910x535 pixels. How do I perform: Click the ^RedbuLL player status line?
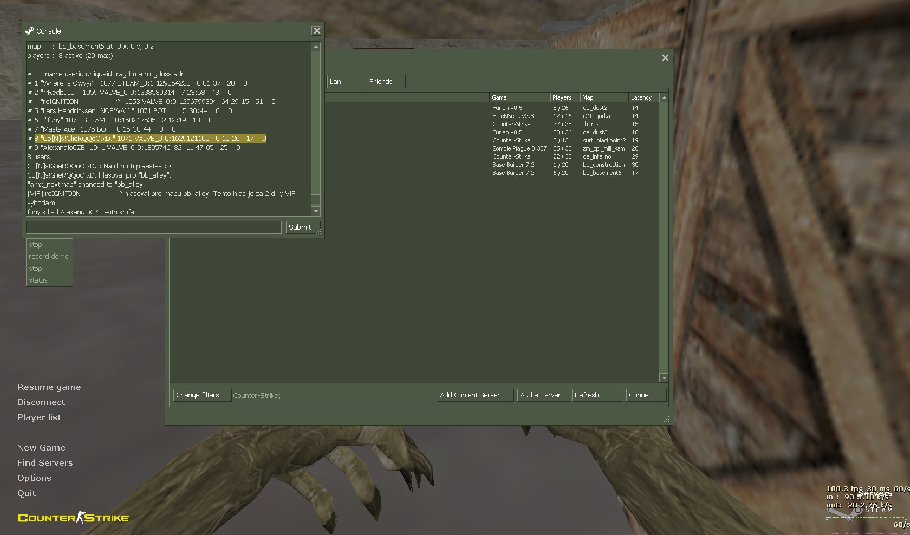coord(130,93)
